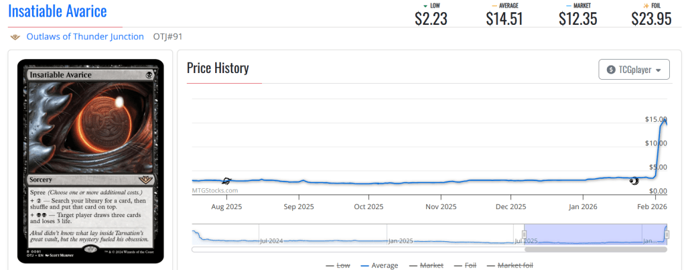Click the gray navigator scrollbar under the mini chart
This screenshot has height=270, width=686.
595,249
